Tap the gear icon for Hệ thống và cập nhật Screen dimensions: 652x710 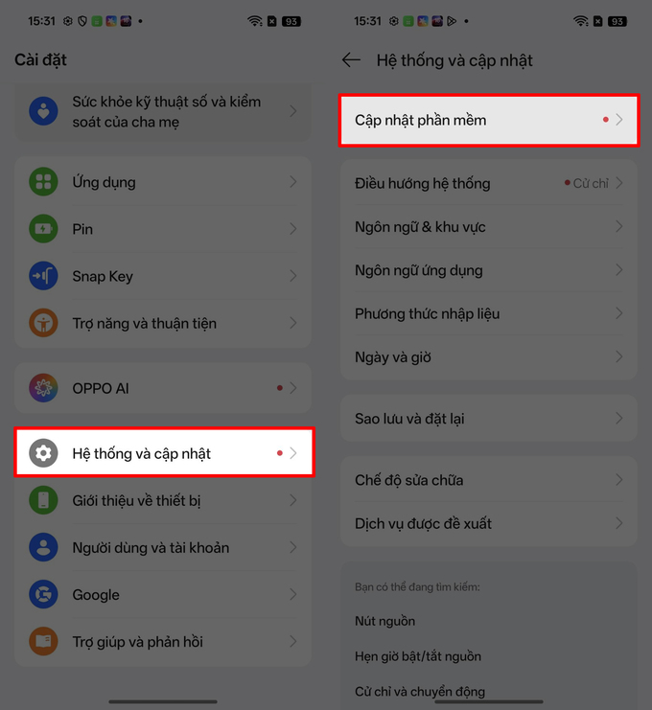(43, 453)
